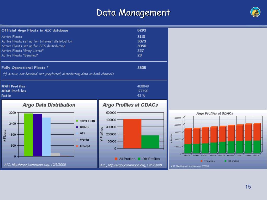Image resolution: width=267 pixels, height=200 pixels.
Task: Click the value 227
Action: point(141,51)
